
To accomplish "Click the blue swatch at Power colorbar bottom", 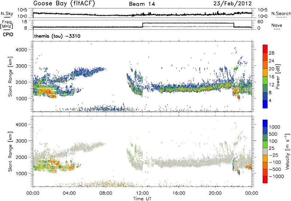I will point(265,104).
